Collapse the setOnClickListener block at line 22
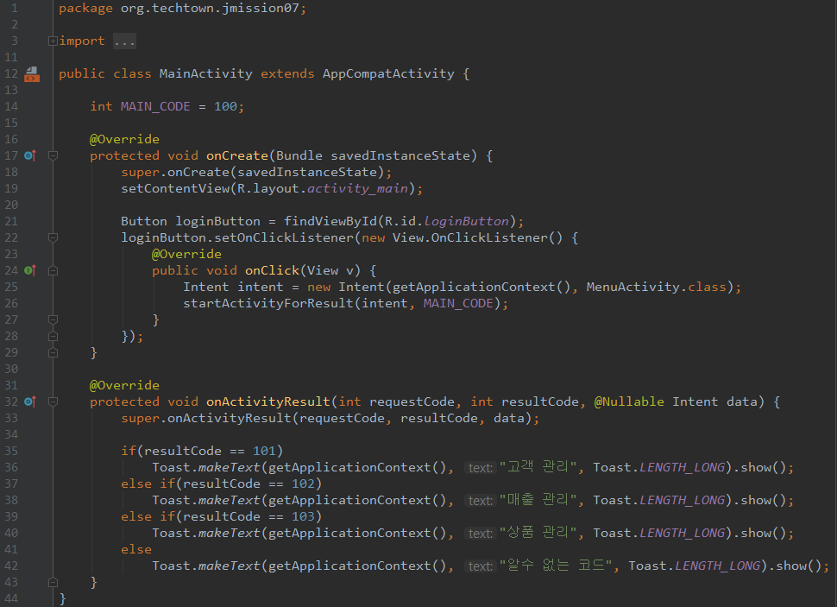 [x=53, y=237]
